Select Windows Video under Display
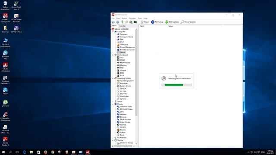This screenshot has width=276, height=155. coord(126,107)
